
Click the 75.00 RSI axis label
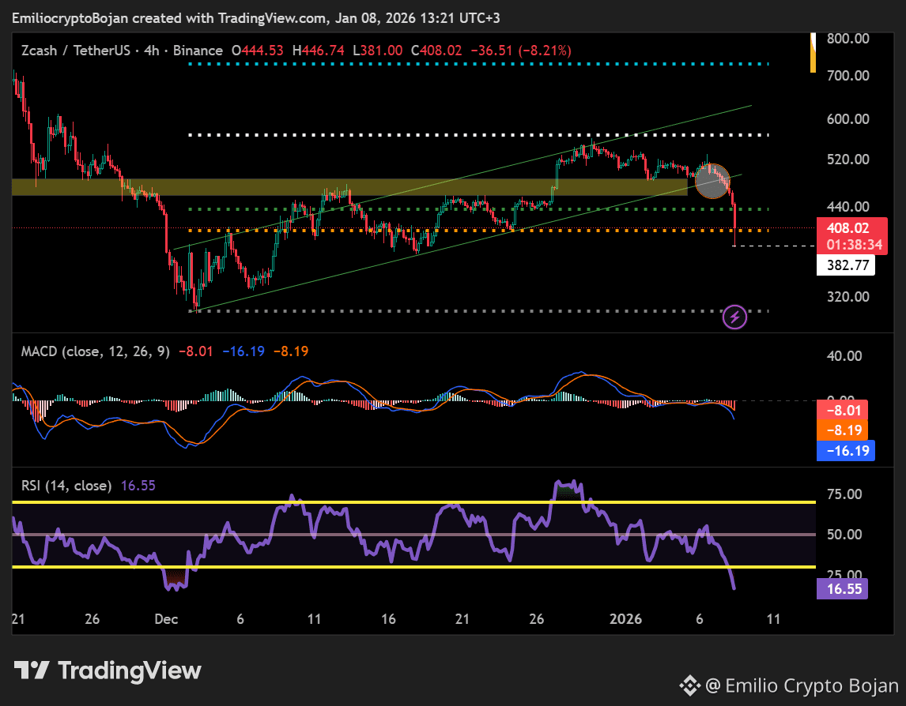844,494
